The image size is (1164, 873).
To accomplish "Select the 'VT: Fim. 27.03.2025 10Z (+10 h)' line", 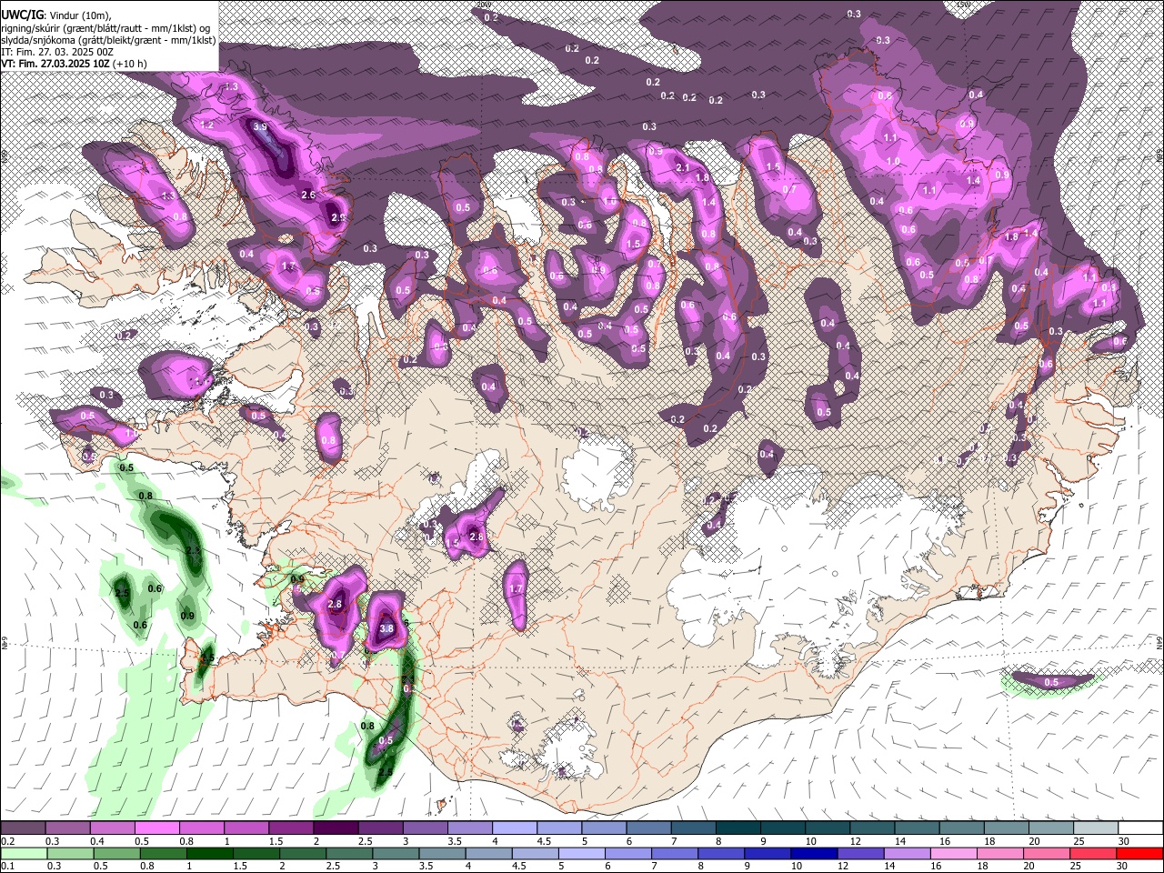I will (x=74, y=64).
